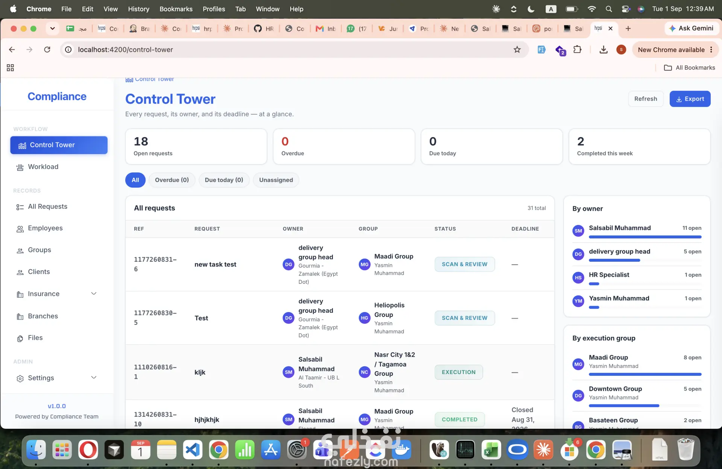Click the Export button

tap(690, 99)
